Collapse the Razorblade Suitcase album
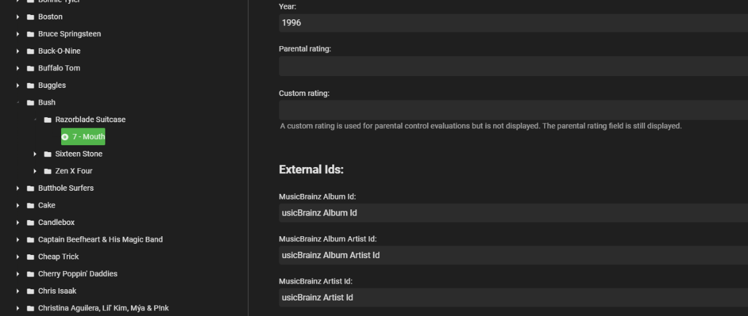The height and width of the screenshot is (316, 748). (x=35, y=120)
